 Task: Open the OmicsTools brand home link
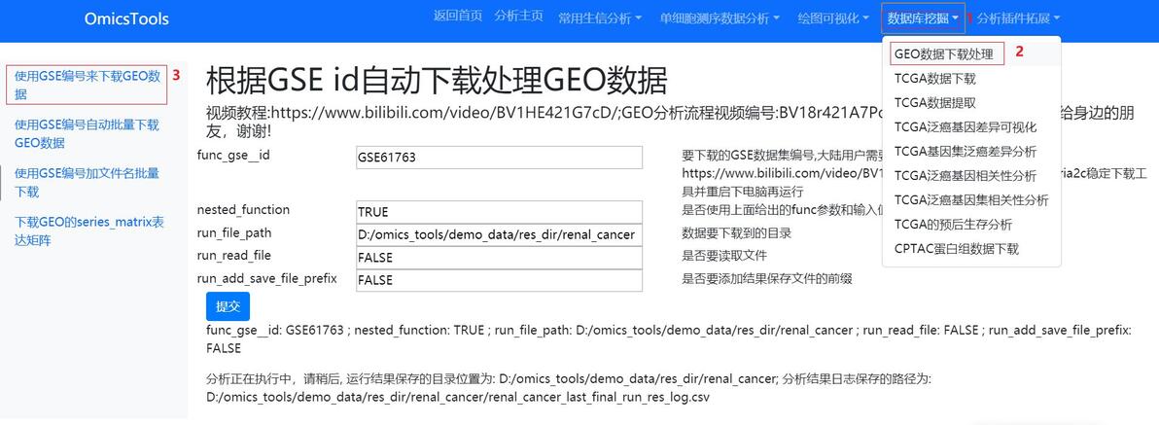pos(126,18)
